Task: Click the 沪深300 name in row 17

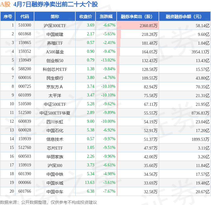Action: point(55,166)
